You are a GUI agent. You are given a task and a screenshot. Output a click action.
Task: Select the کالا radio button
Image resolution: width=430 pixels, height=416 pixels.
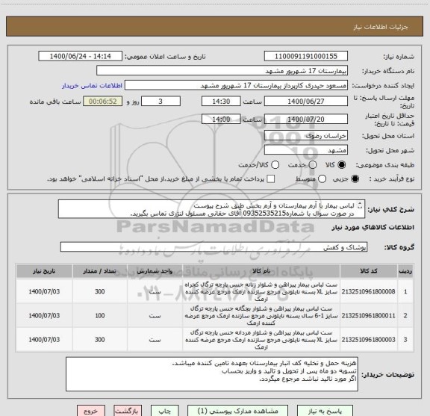coord(342,165)
